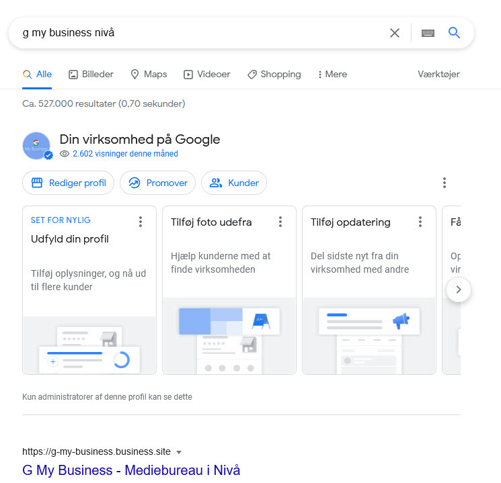Open options on Tilføj opdatering card
The image size is (501, 483).
tap(420, 222)
